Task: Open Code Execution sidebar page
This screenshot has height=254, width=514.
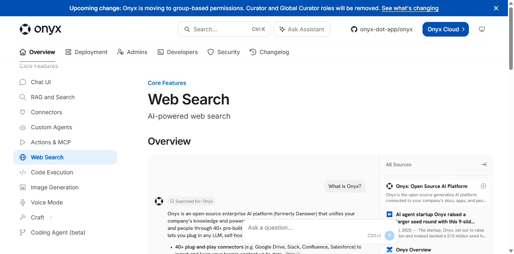Action: pyautogui.click(x=65, y=172)
